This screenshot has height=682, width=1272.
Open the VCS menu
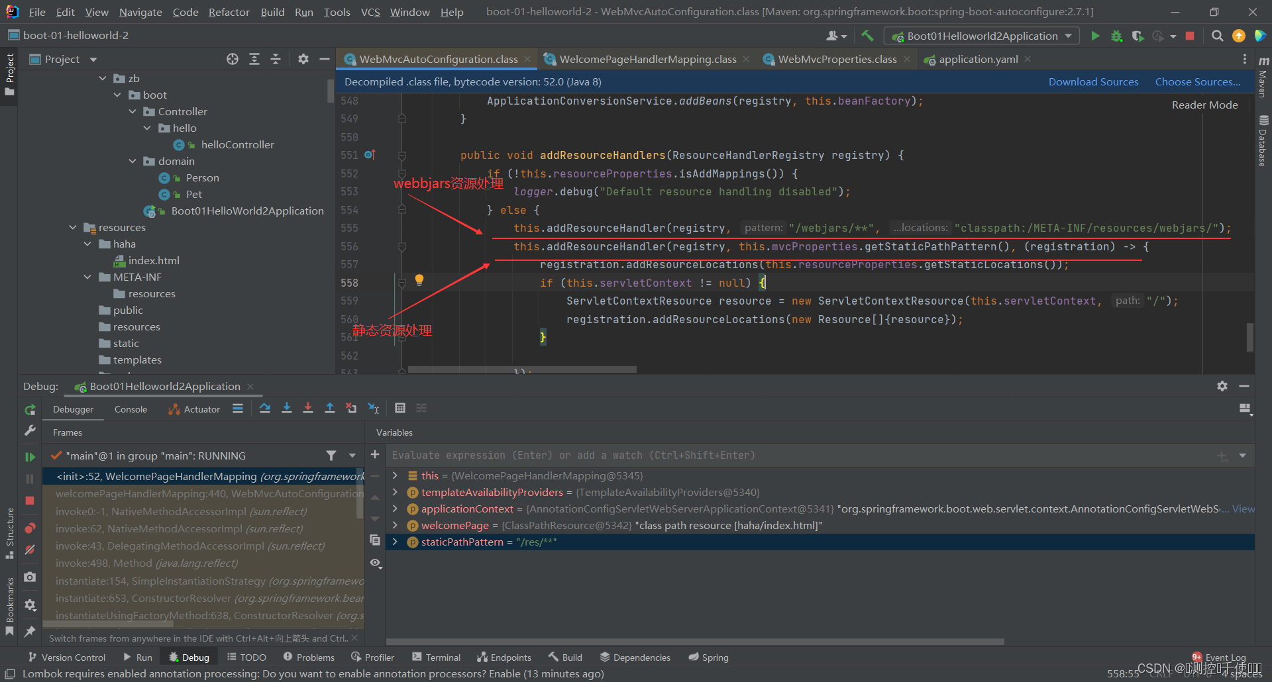point(370,11)
